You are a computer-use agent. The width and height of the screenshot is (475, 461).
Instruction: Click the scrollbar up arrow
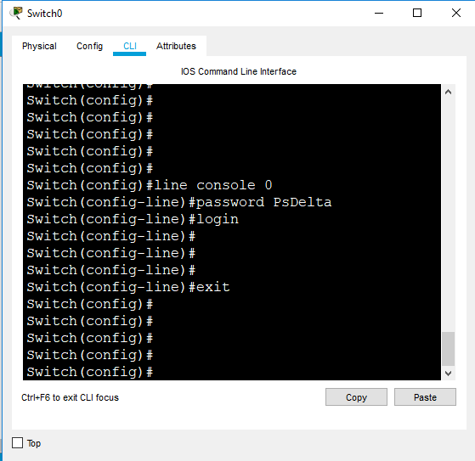click(449, 92)
